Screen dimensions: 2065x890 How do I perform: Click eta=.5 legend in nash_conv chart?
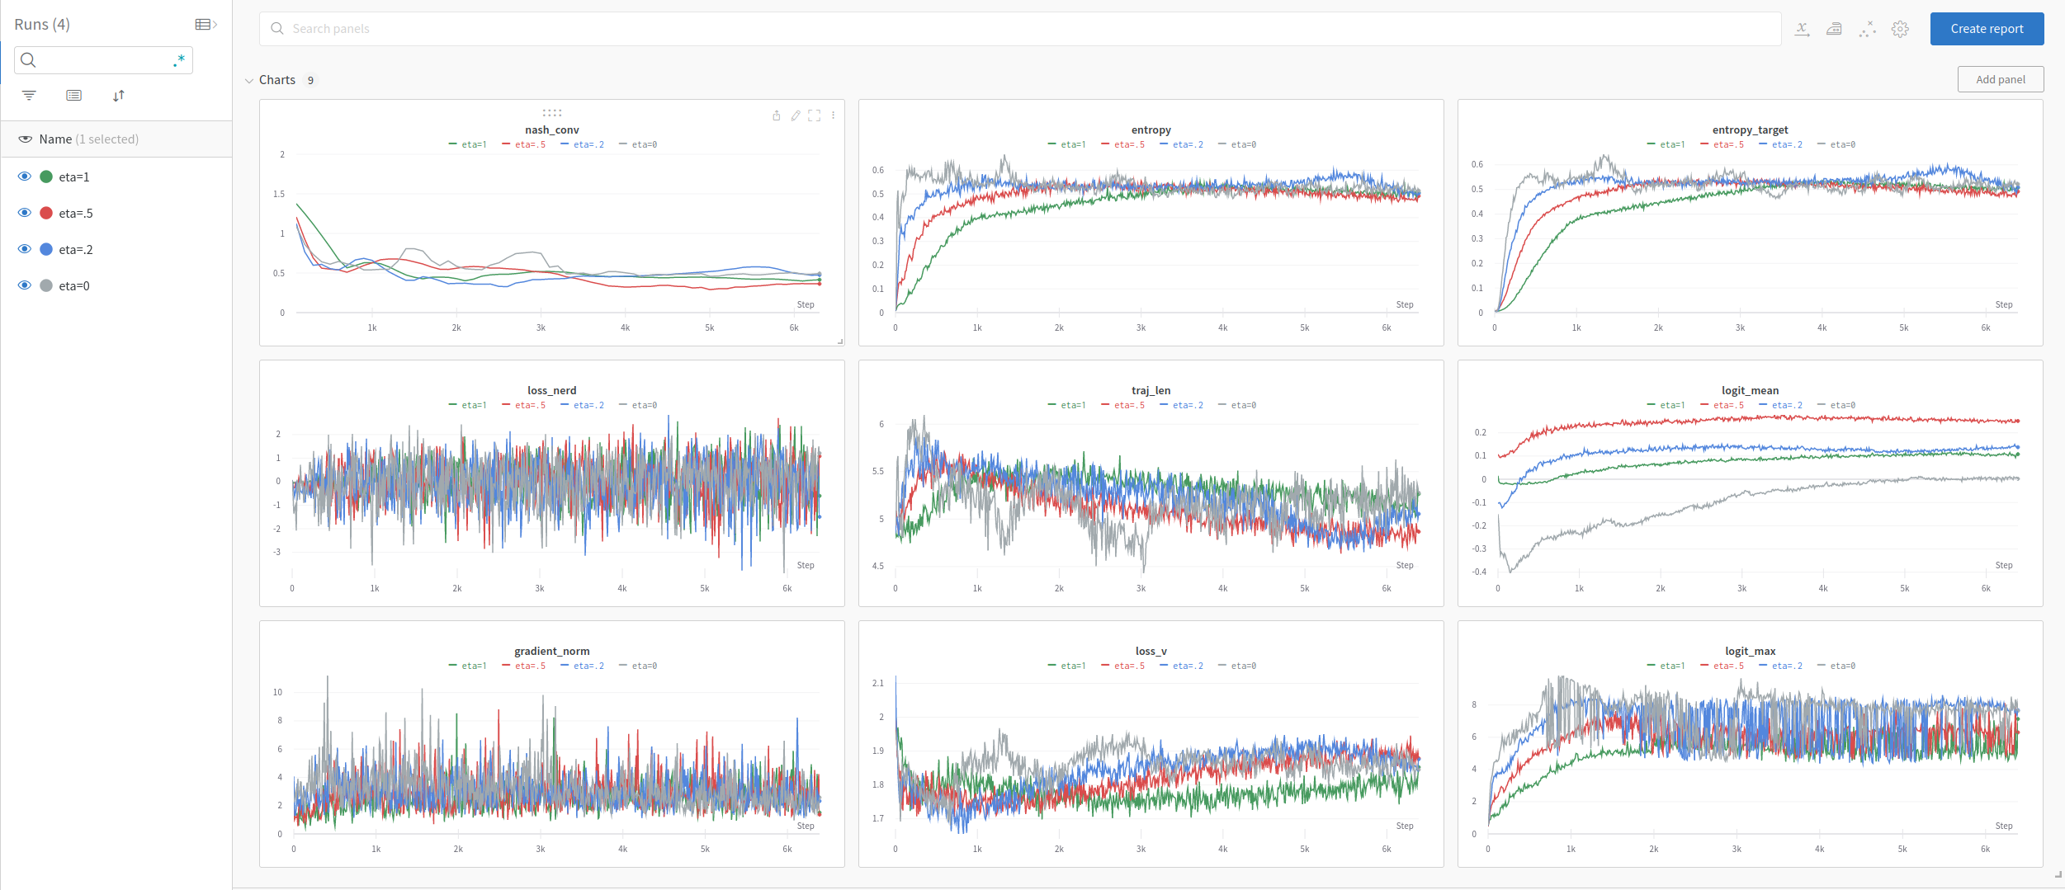pyautogui.click(x=524, y=144)
